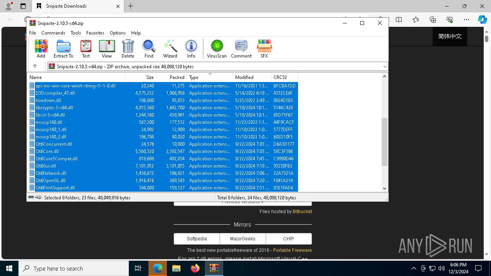
Task: Launch the Wizard wand tool
Action: (x=170, y=49)
